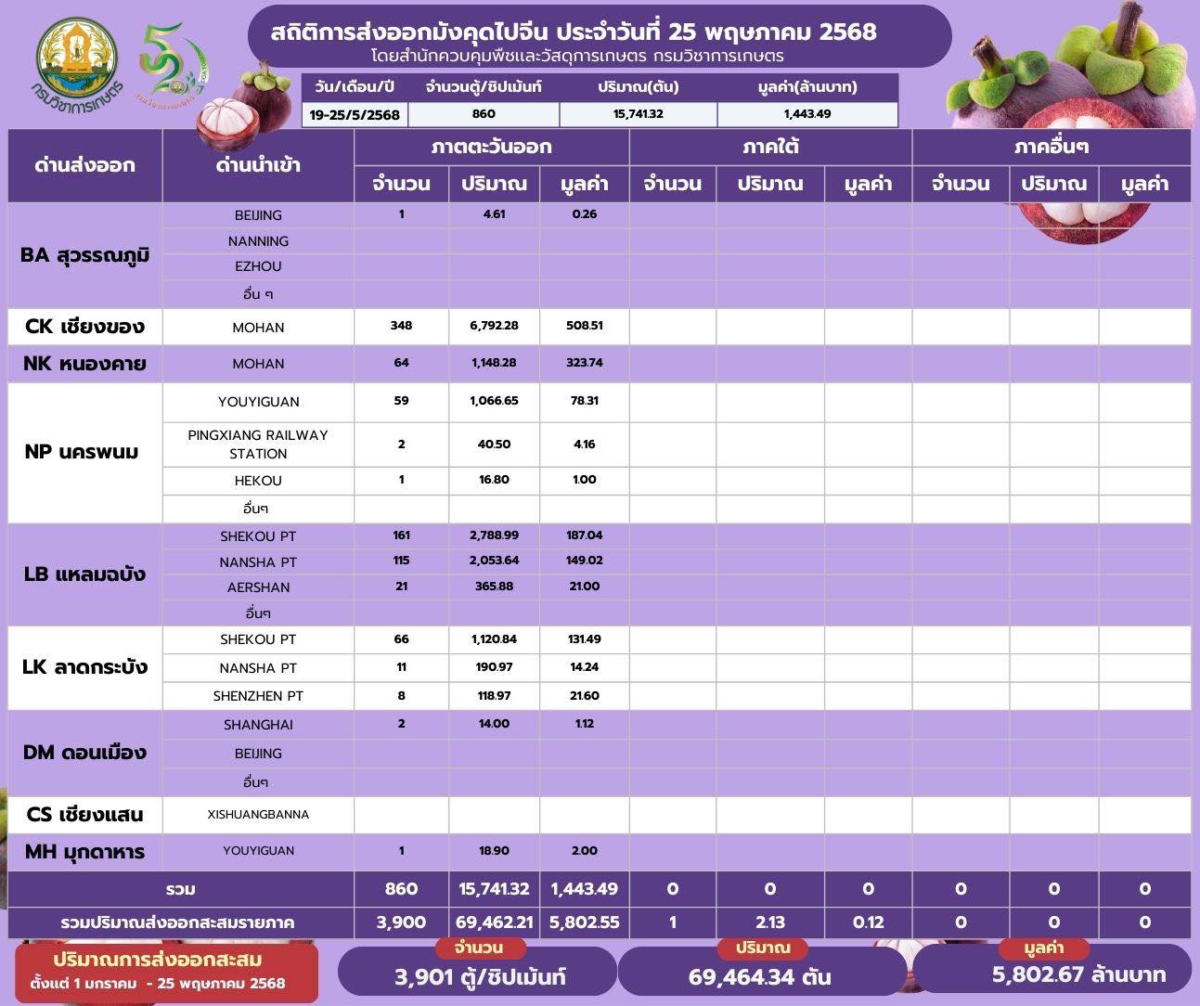Click the cumulative quantity 69,462.21
This screenshot has width=1200, height=1006.
pyautogui.click(x=494, y=922)
